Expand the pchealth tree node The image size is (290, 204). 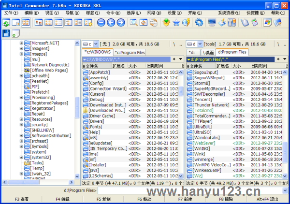21,75
